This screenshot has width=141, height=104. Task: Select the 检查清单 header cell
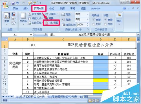(63, 54)
